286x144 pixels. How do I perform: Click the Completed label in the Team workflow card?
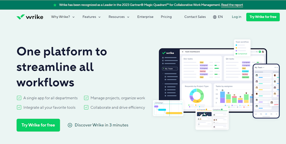[242, 54]
